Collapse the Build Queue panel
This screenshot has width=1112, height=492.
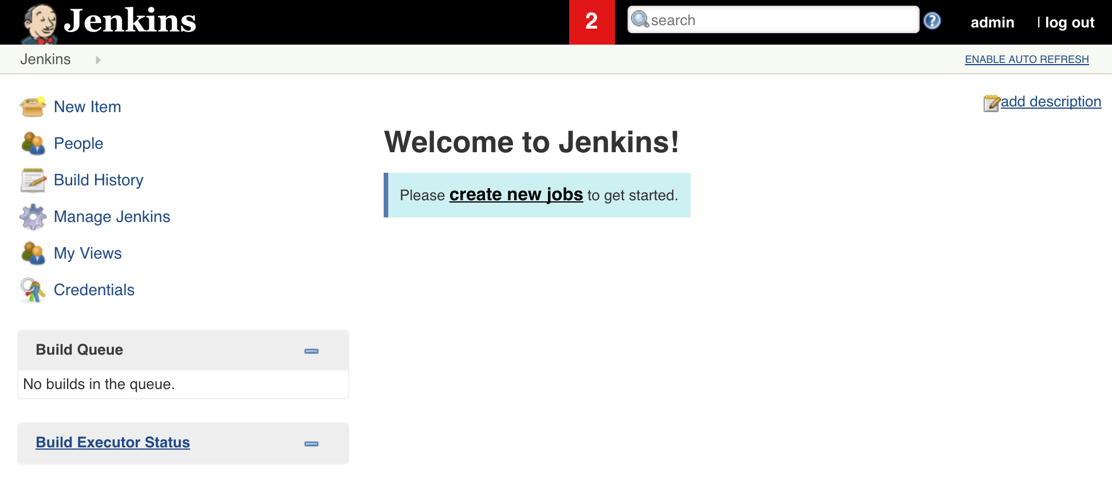(311, 351)
